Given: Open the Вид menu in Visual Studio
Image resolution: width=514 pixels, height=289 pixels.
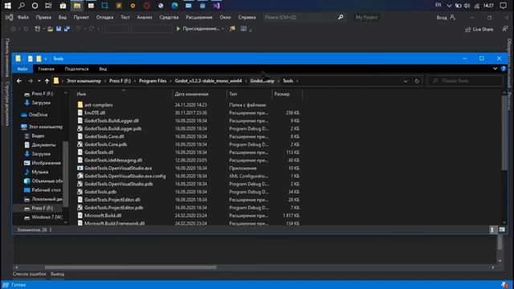Looking at the screenshot, I should tap(63, 18).
